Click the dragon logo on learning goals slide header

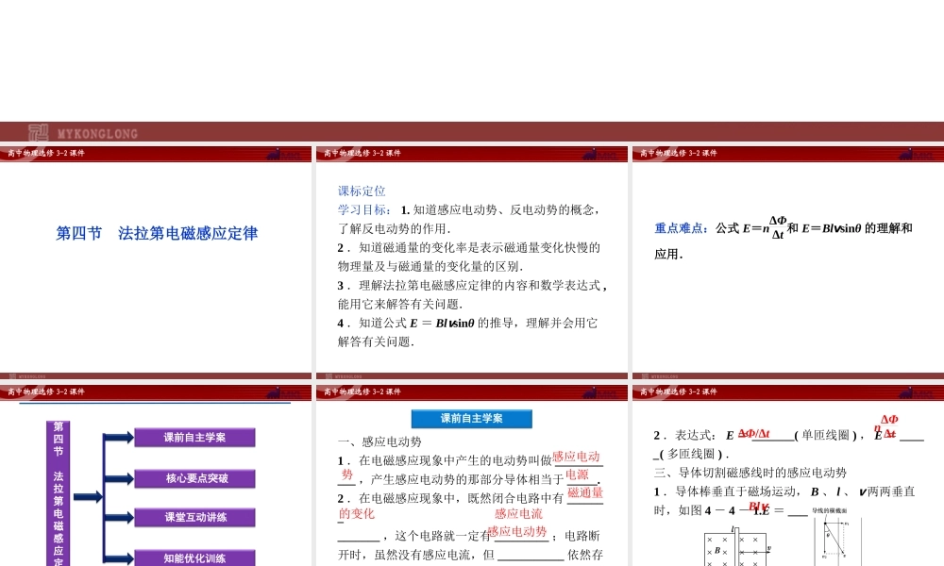tap(601, 154)
